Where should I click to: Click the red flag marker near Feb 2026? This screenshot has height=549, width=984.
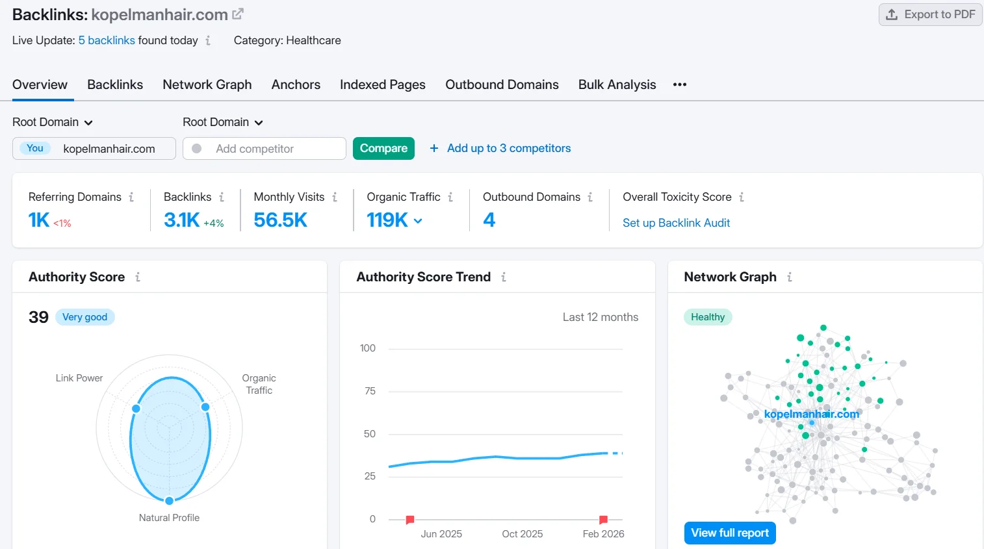[603, 519]
